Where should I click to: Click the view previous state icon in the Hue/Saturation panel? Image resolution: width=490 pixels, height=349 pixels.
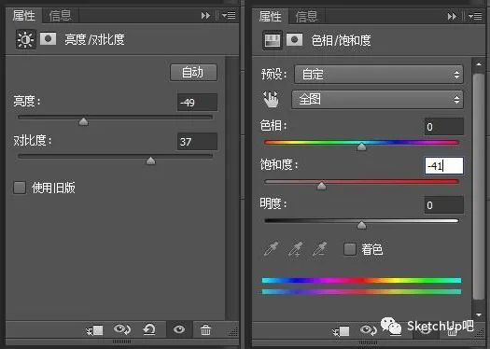369,330
